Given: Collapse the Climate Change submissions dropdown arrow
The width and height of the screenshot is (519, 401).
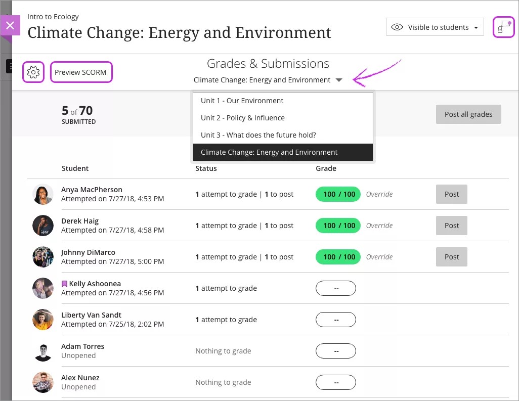Looking at the screenshot, I should coord(339,80).
